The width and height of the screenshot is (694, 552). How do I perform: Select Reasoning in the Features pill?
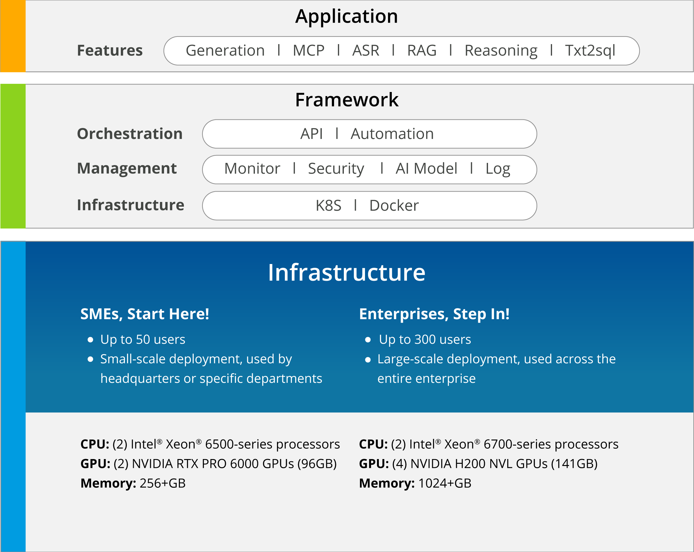coord(501,51)
